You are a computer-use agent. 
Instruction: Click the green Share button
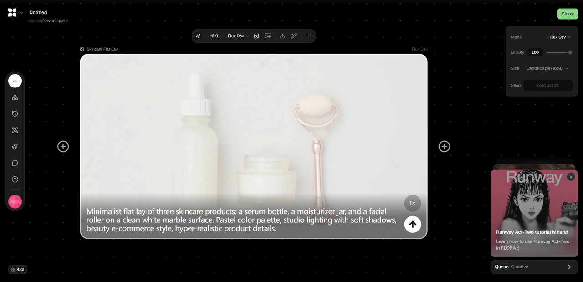(568, 14)
